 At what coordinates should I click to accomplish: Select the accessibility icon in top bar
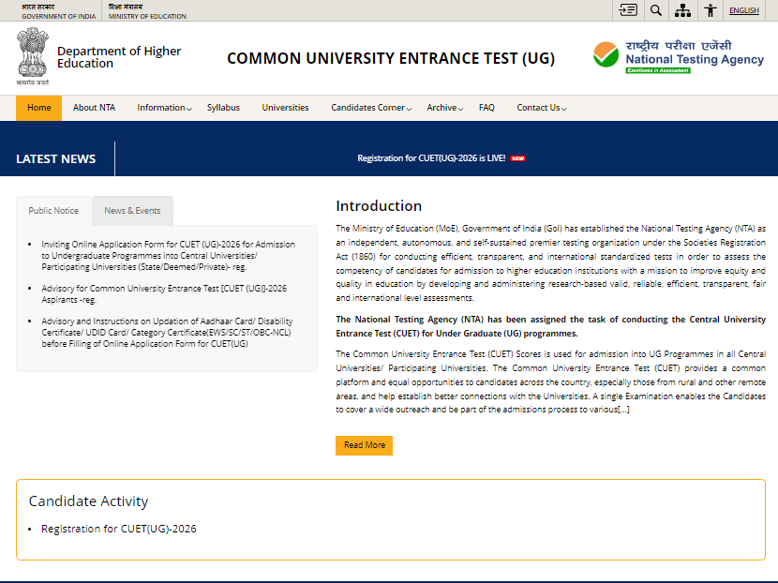(710, 9)
